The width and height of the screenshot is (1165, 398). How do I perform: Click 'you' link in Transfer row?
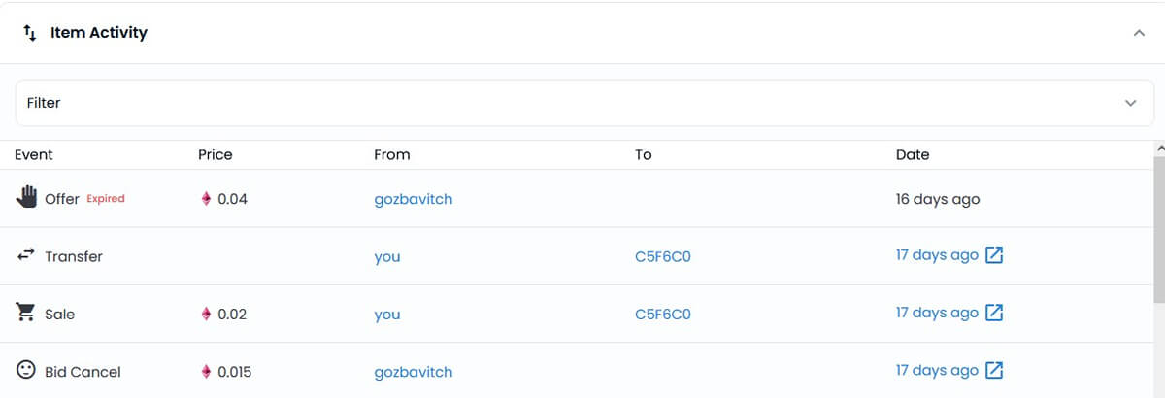[x=387, y=257]
